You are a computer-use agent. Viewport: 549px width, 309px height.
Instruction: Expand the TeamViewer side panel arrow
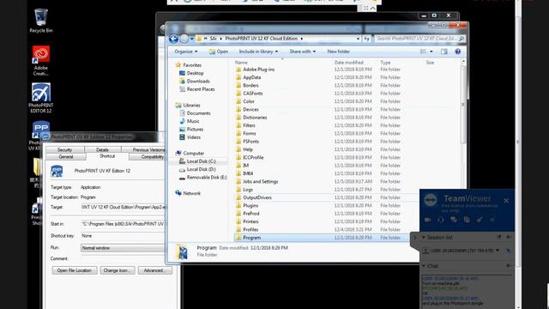(x=415, y=238)
